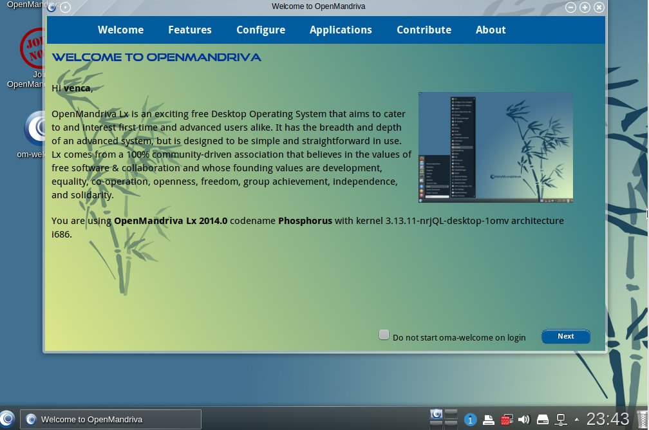This screenshot has height=430, width=649.
Task: Show the About tab
Action: [x=491, y=30]
